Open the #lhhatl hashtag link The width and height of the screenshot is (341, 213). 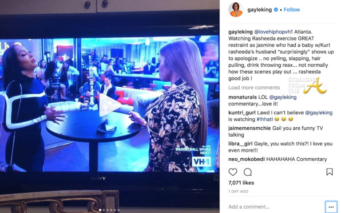click(x=265, y=119)
